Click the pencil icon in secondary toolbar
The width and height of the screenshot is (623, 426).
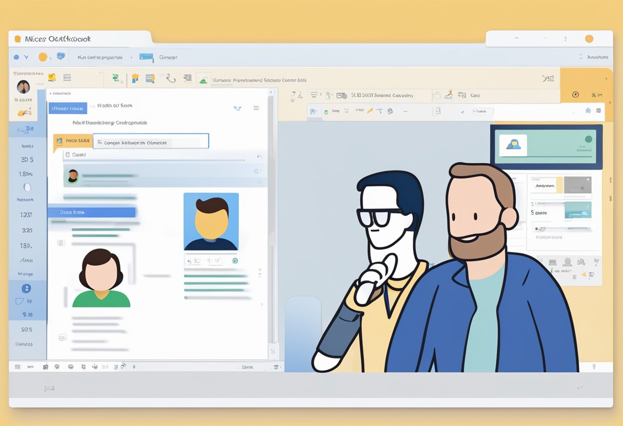click(x=369, y=111)
